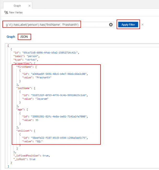Close the Graph tab at the top

[29, 6]
